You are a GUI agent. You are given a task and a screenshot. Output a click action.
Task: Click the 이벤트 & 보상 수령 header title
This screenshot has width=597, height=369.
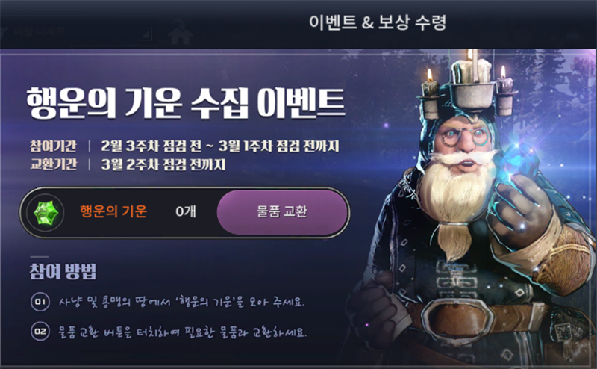coord(377,22)
